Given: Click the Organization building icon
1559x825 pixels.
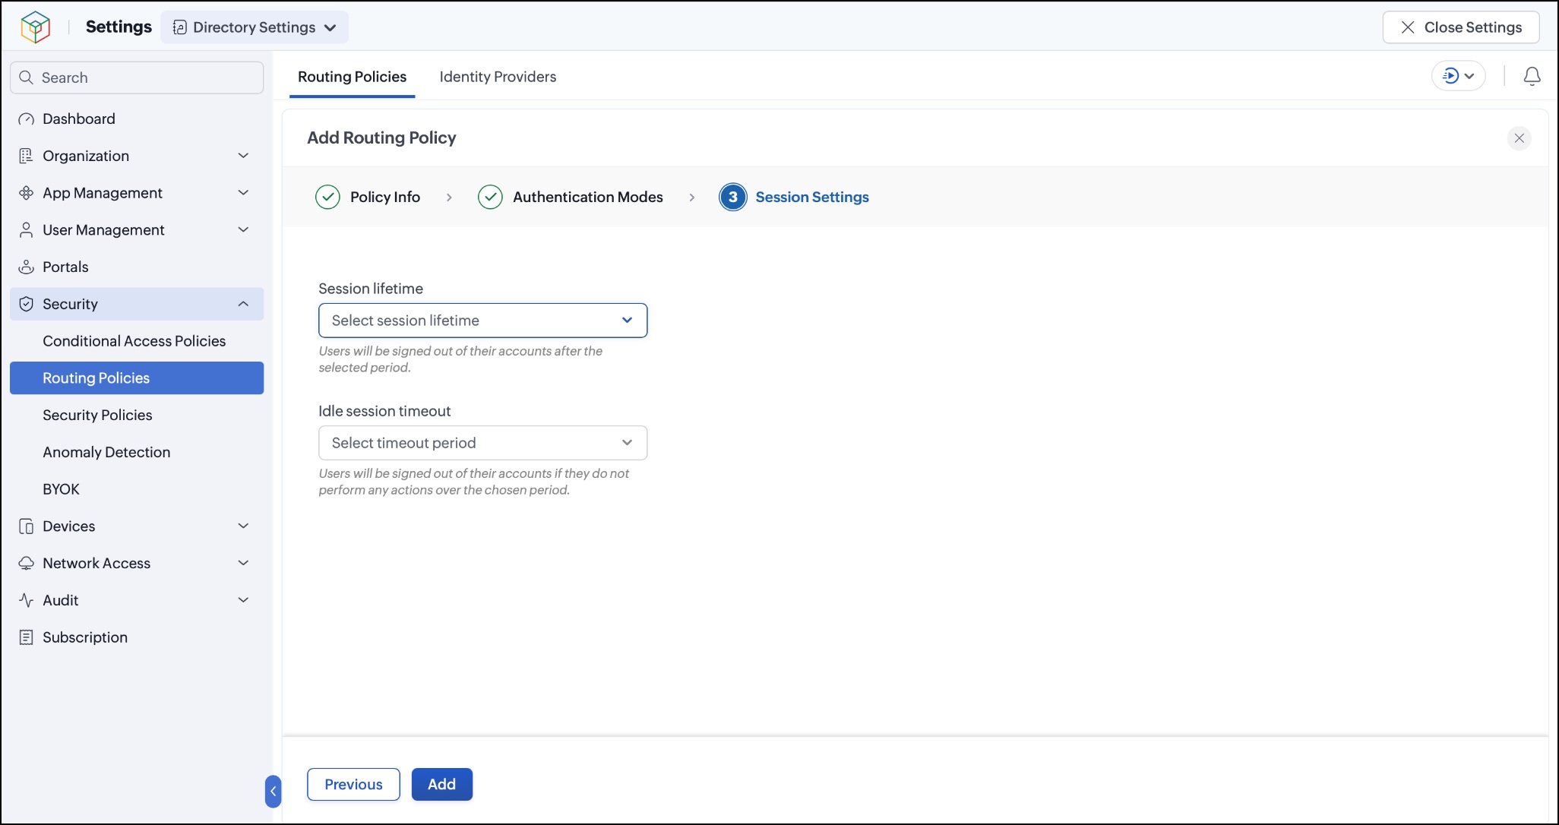Looking at the screenshot, I should click(27, 156).
